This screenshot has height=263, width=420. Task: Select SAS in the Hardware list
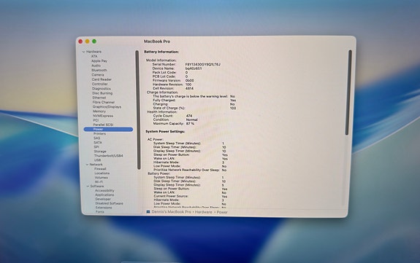96,138
